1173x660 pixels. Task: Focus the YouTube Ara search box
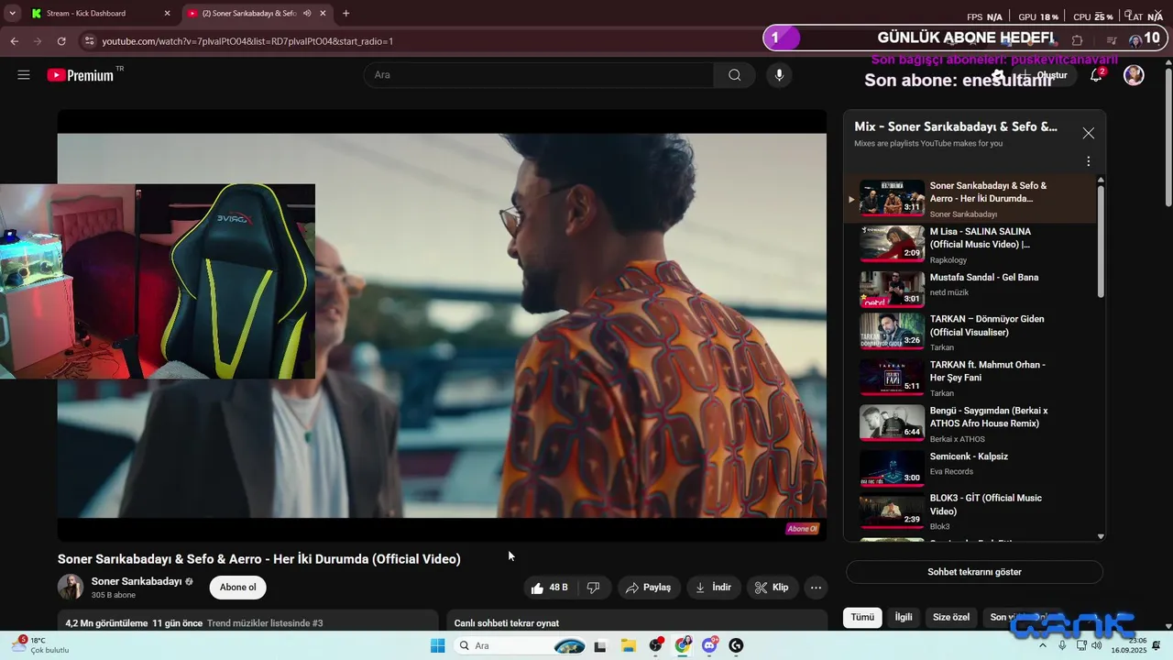click(x=539, y=75)
